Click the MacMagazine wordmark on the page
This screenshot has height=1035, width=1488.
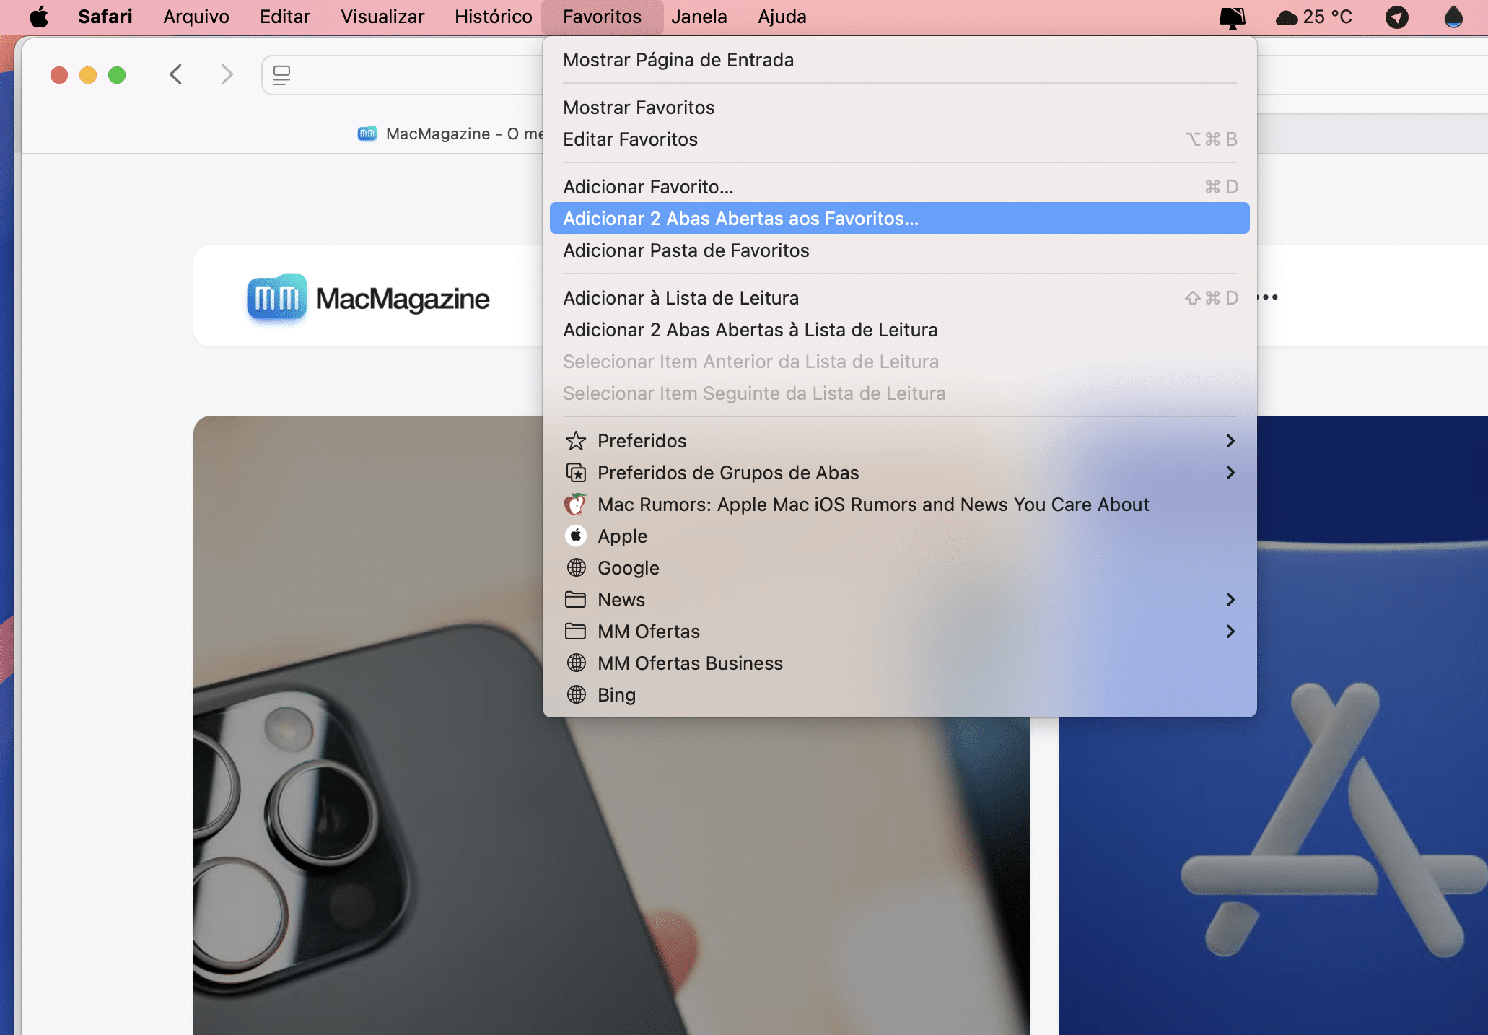pos(403,299)
